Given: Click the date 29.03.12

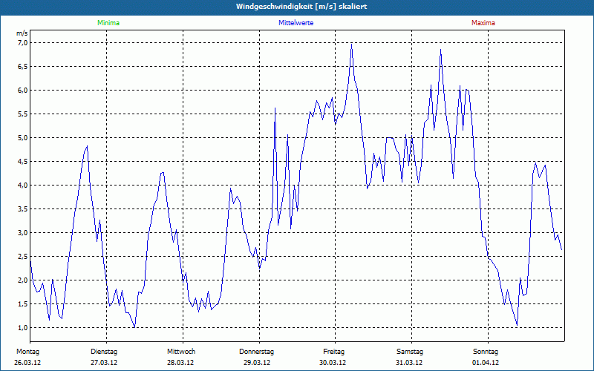Looking at the screenshot, I should tap(257, 363).
